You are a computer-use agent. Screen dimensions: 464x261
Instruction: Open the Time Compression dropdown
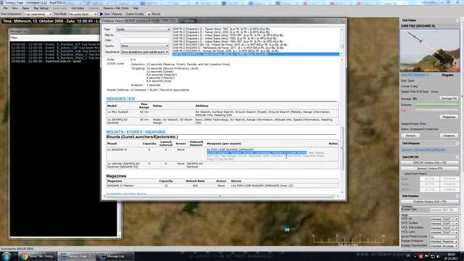[38, 14]
